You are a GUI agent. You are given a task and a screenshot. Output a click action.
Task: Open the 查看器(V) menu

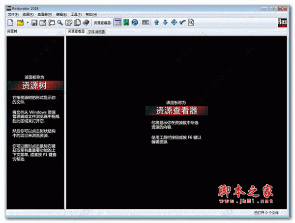[x=45, y=14]
